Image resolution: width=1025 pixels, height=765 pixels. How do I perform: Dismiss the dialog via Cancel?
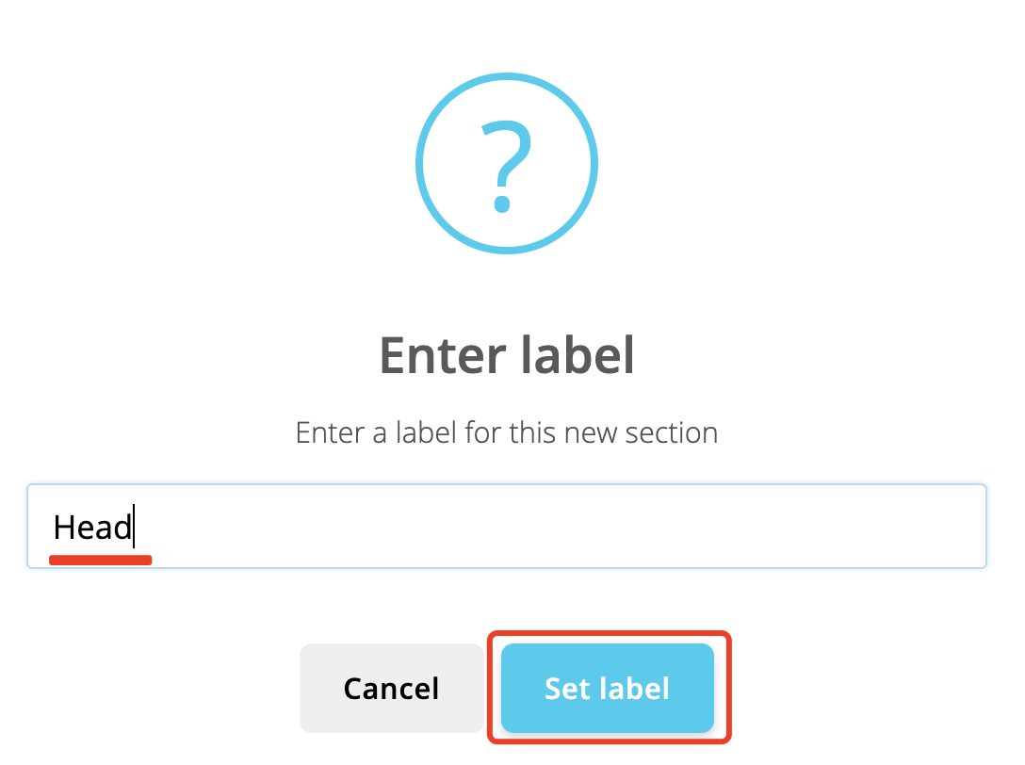[392, 688]
